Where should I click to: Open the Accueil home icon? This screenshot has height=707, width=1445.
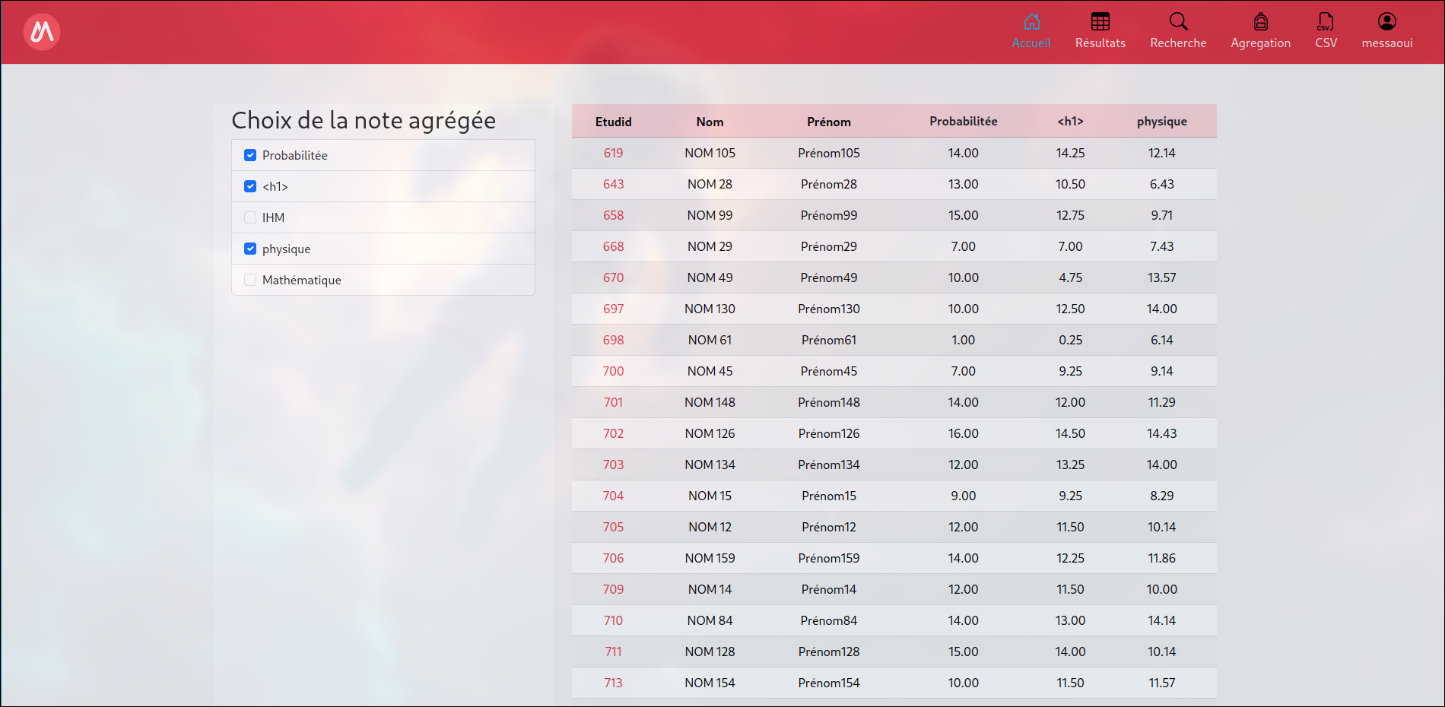click(1031, 22)
